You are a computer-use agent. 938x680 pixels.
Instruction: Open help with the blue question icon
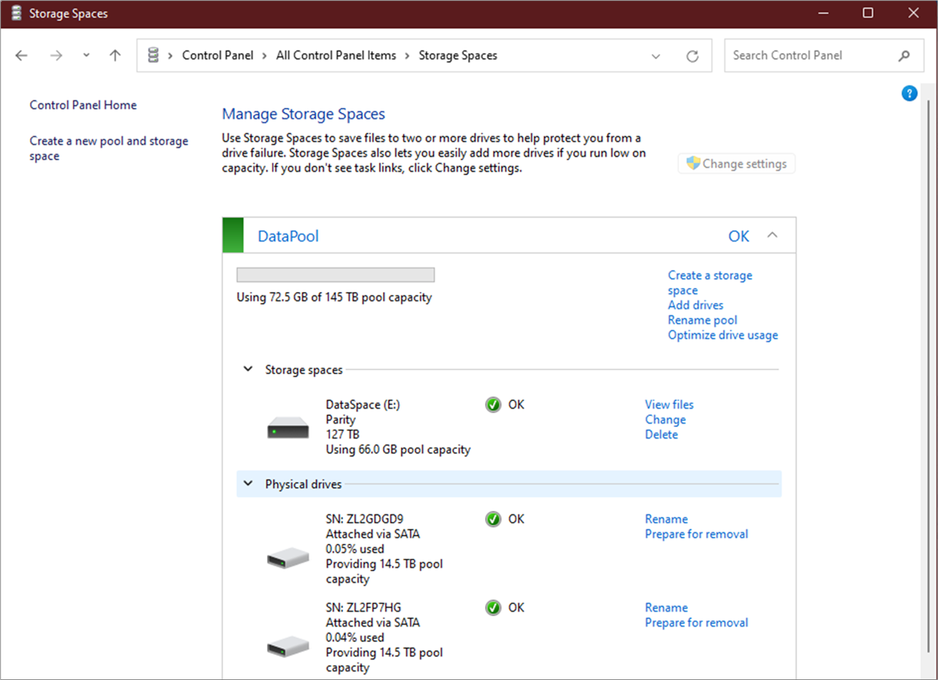pyautogui.click(x=910, y=93)
